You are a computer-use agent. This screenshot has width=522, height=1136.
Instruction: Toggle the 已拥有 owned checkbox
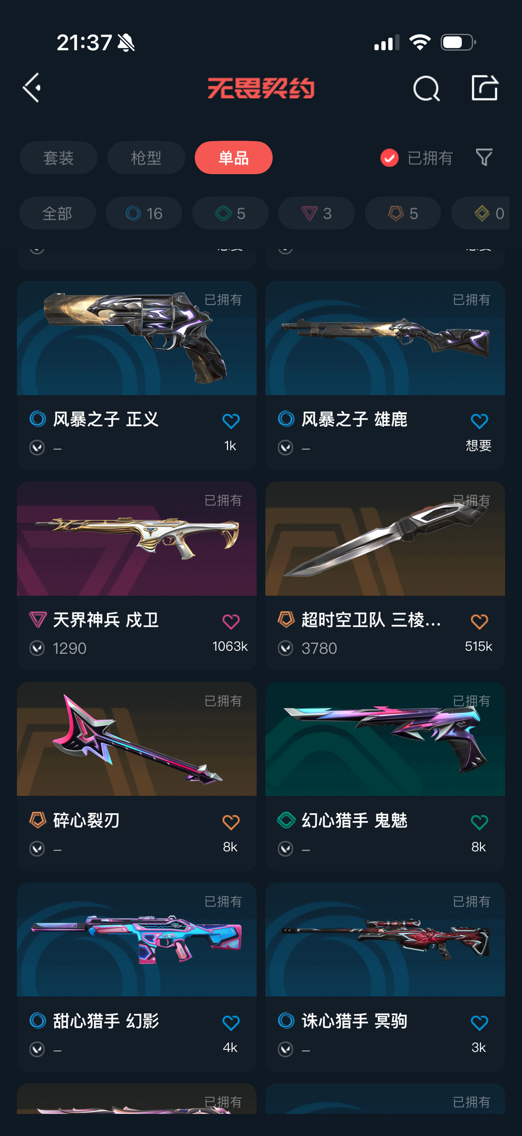click(x=390, y=158)
